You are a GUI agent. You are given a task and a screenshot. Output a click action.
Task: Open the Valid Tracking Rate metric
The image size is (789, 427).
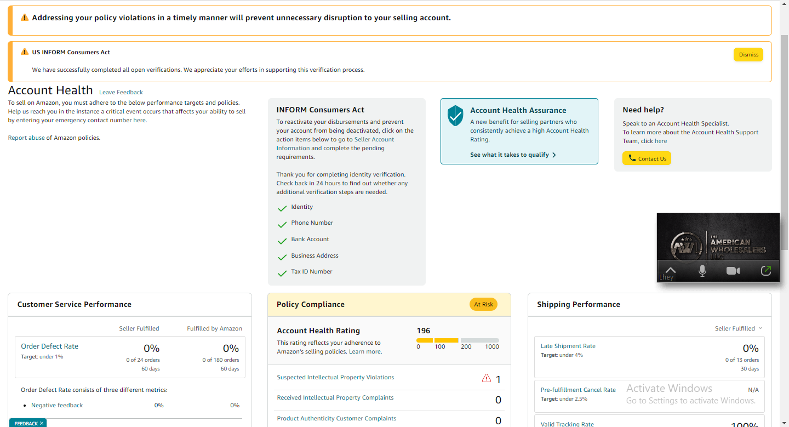pos(567,424)
